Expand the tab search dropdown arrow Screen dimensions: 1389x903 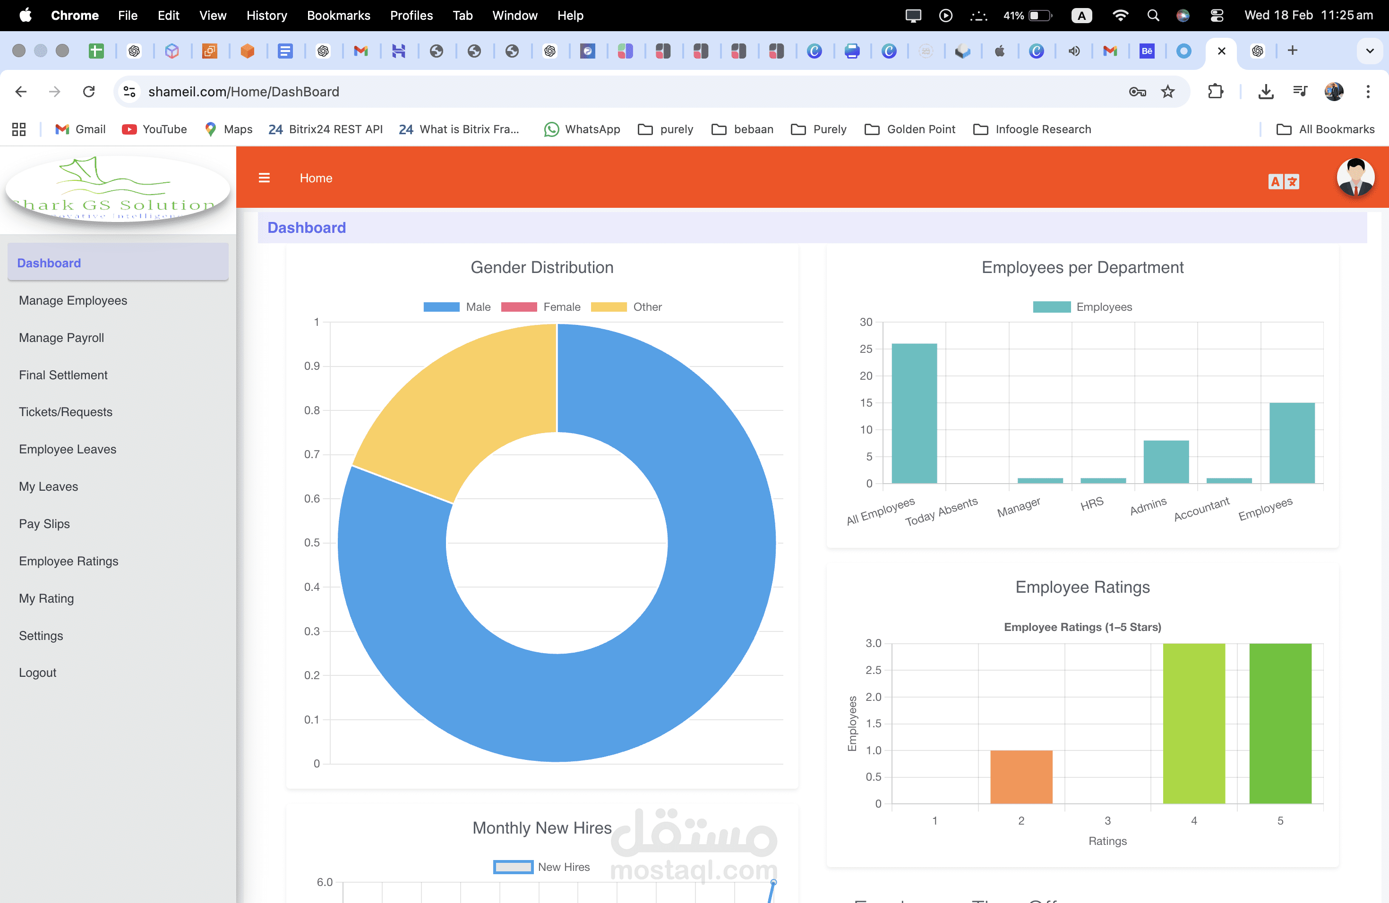click(x=1369, y=51)
